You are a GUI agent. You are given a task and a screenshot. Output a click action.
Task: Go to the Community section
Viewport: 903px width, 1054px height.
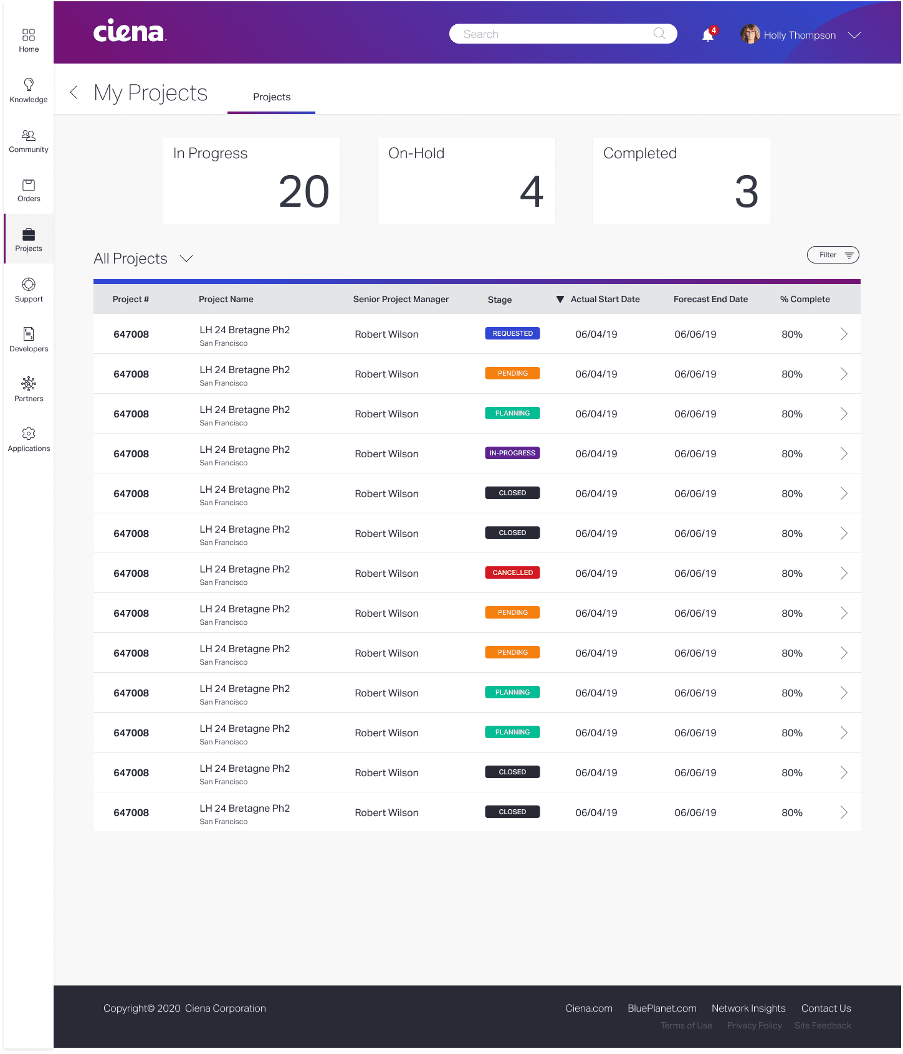(29, 141)
